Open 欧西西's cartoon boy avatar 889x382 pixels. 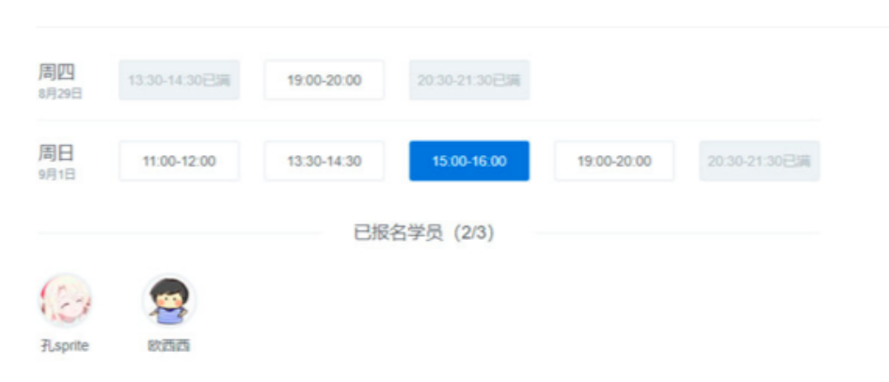(169, 300)
